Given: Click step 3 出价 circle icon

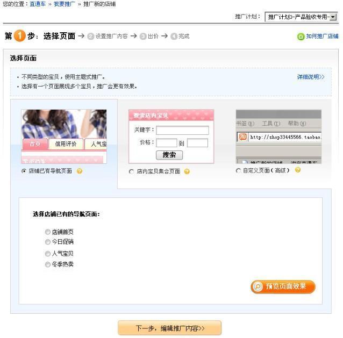Looking at the screenshot, I should pyautogui.click(x=143, y=37).
